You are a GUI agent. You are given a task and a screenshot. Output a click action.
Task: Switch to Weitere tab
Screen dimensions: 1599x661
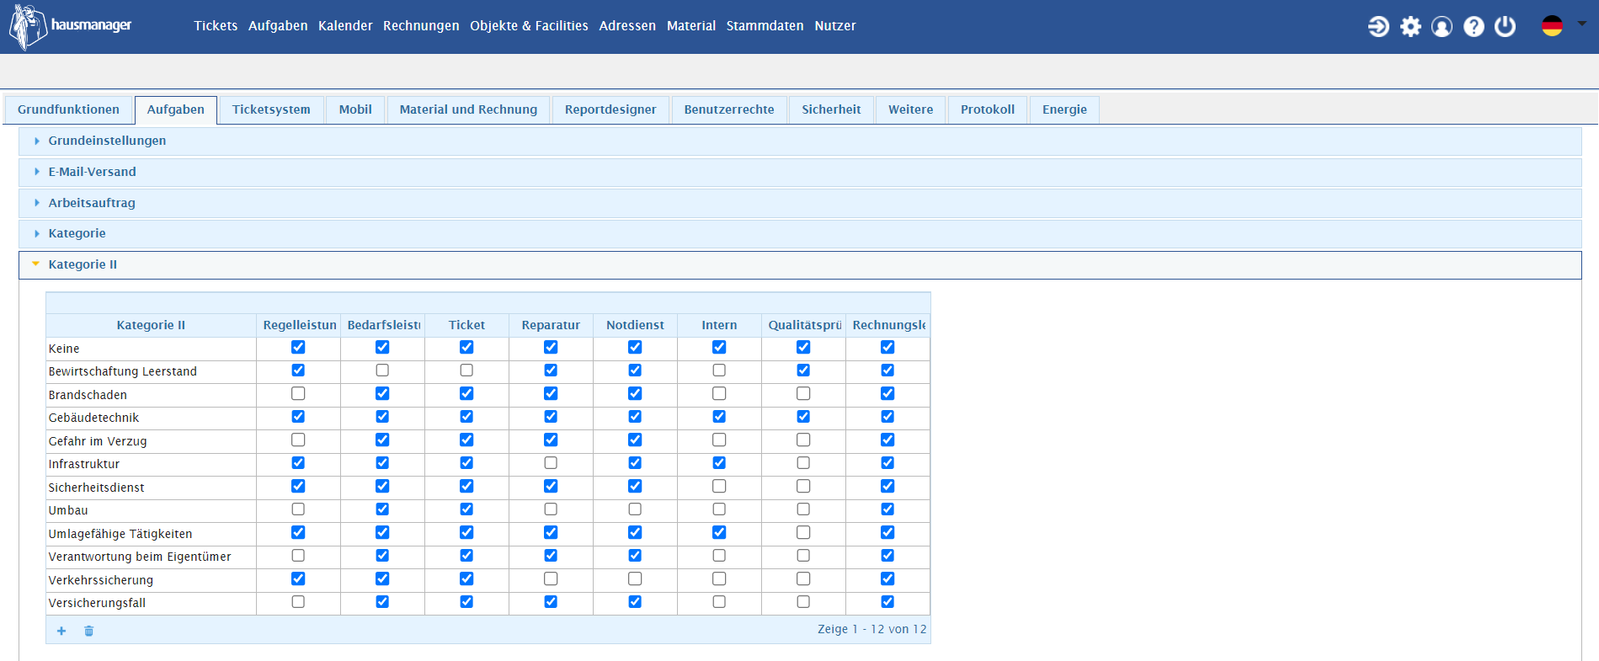(911, 109)
